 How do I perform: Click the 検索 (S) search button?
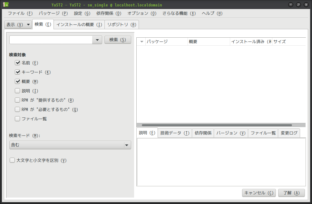[118, 40]
